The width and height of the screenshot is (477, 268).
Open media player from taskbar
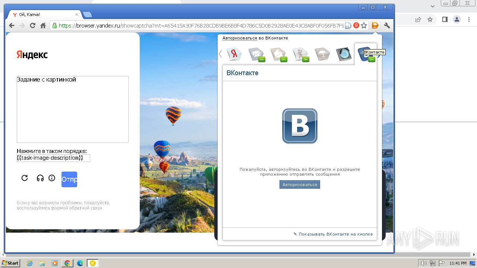pos(55,263)
